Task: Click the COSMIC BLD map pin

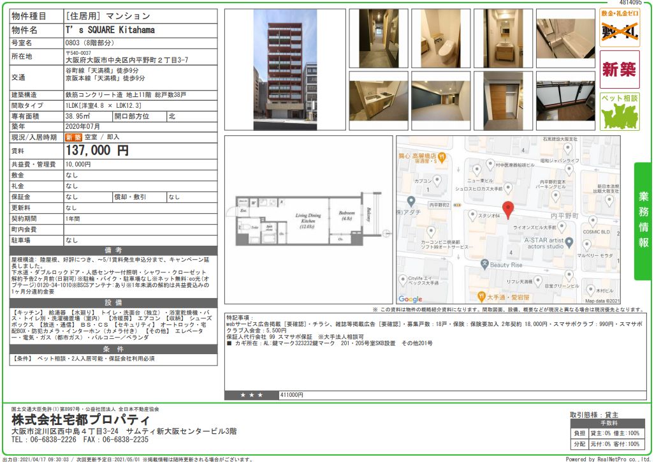Action: pos(592,221)
